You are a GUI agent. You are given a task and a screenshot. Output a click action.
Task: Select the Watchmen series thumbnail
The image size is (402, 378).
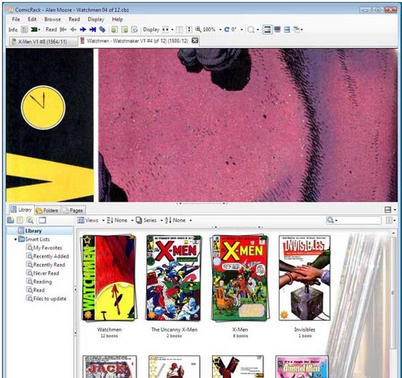coord(109,278)
